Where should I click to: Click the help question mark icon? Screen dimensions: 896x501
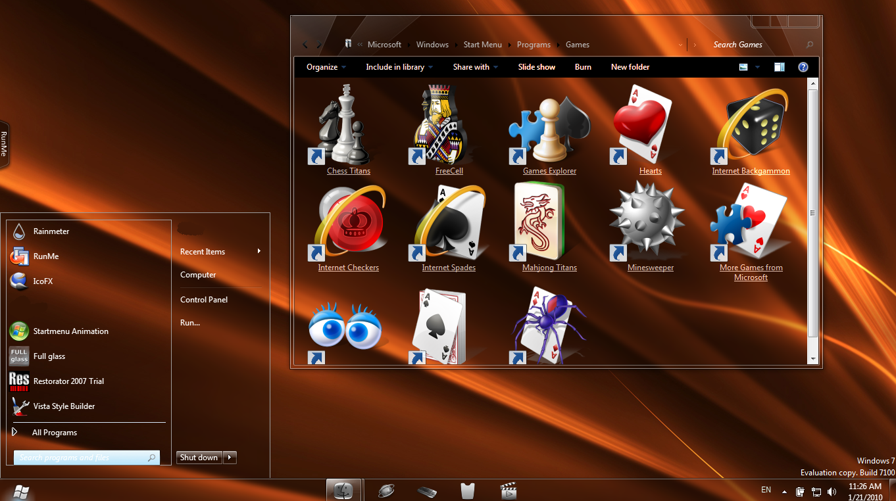click(803, 67)
